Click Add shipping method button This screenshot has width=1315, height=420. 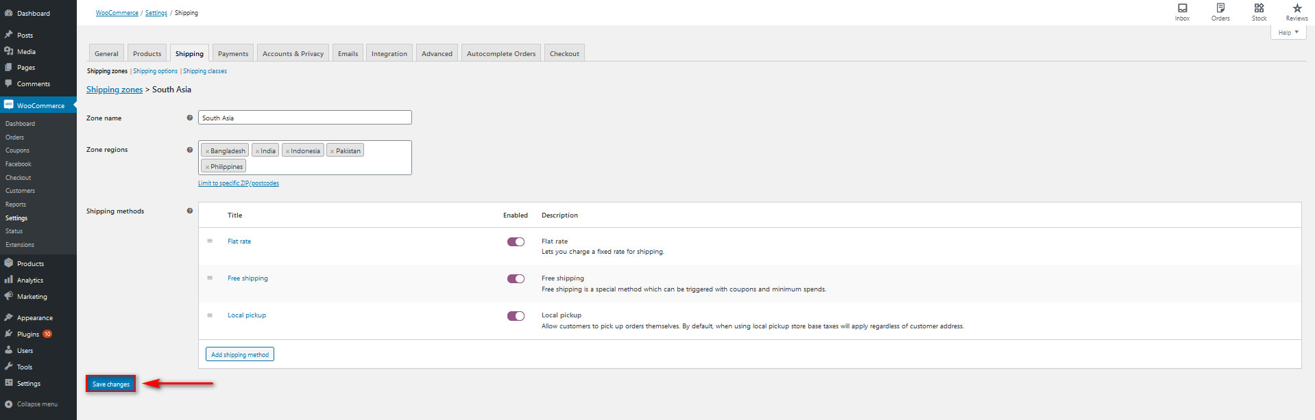(x=240, y=354)
